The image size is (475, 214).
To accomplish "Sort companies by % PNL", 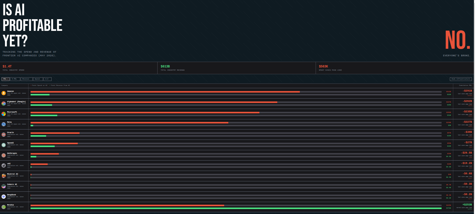I will [x=15, y=79].
